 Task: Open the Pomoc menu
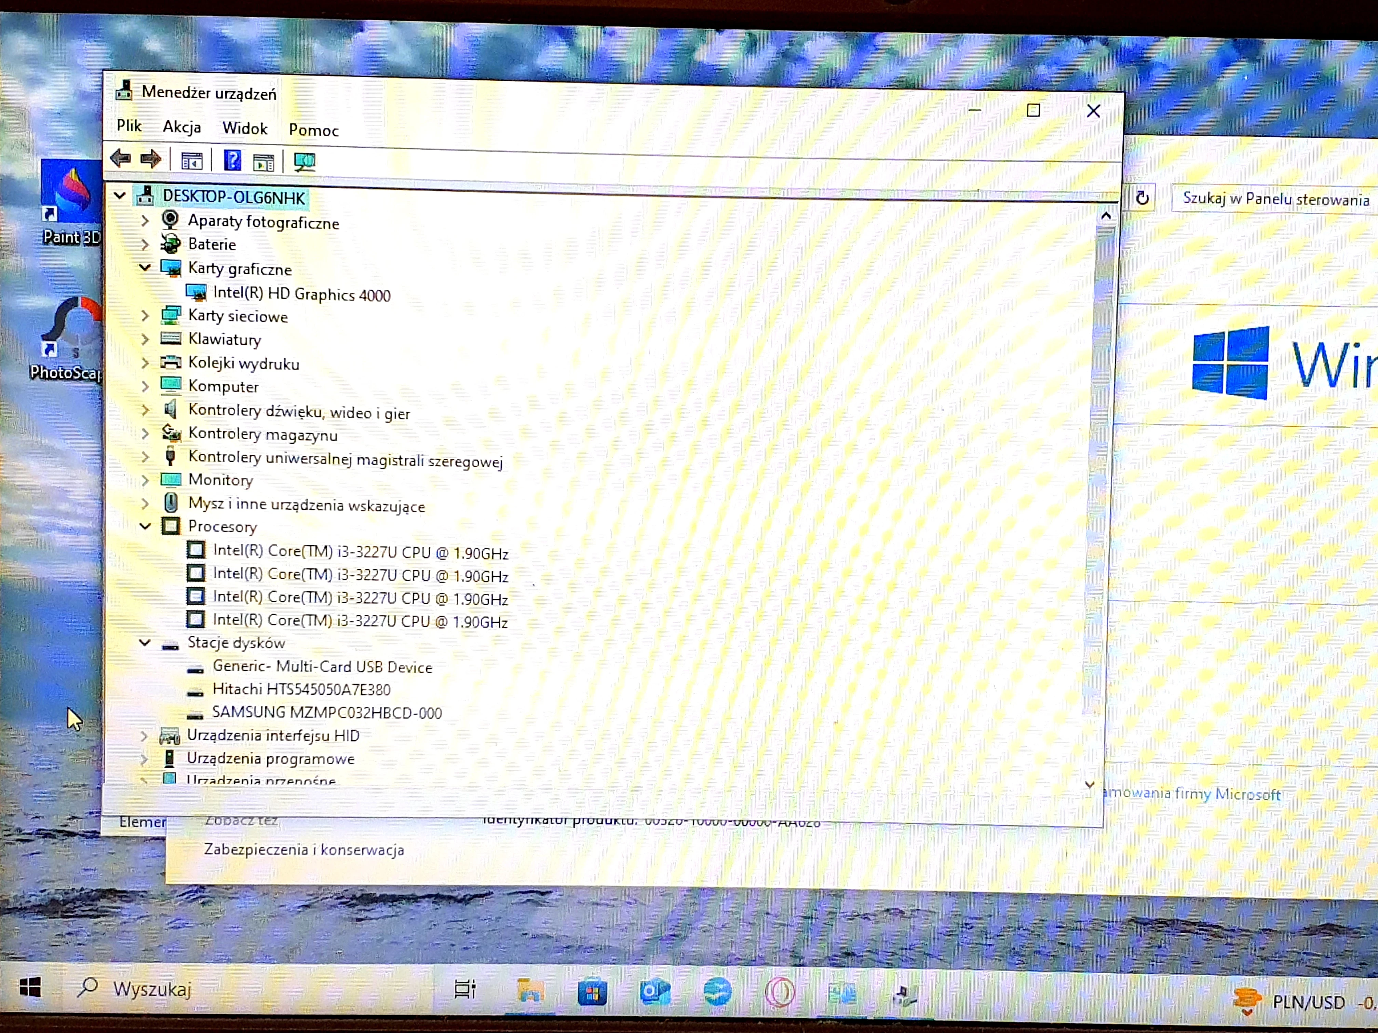tap(313, 130)
